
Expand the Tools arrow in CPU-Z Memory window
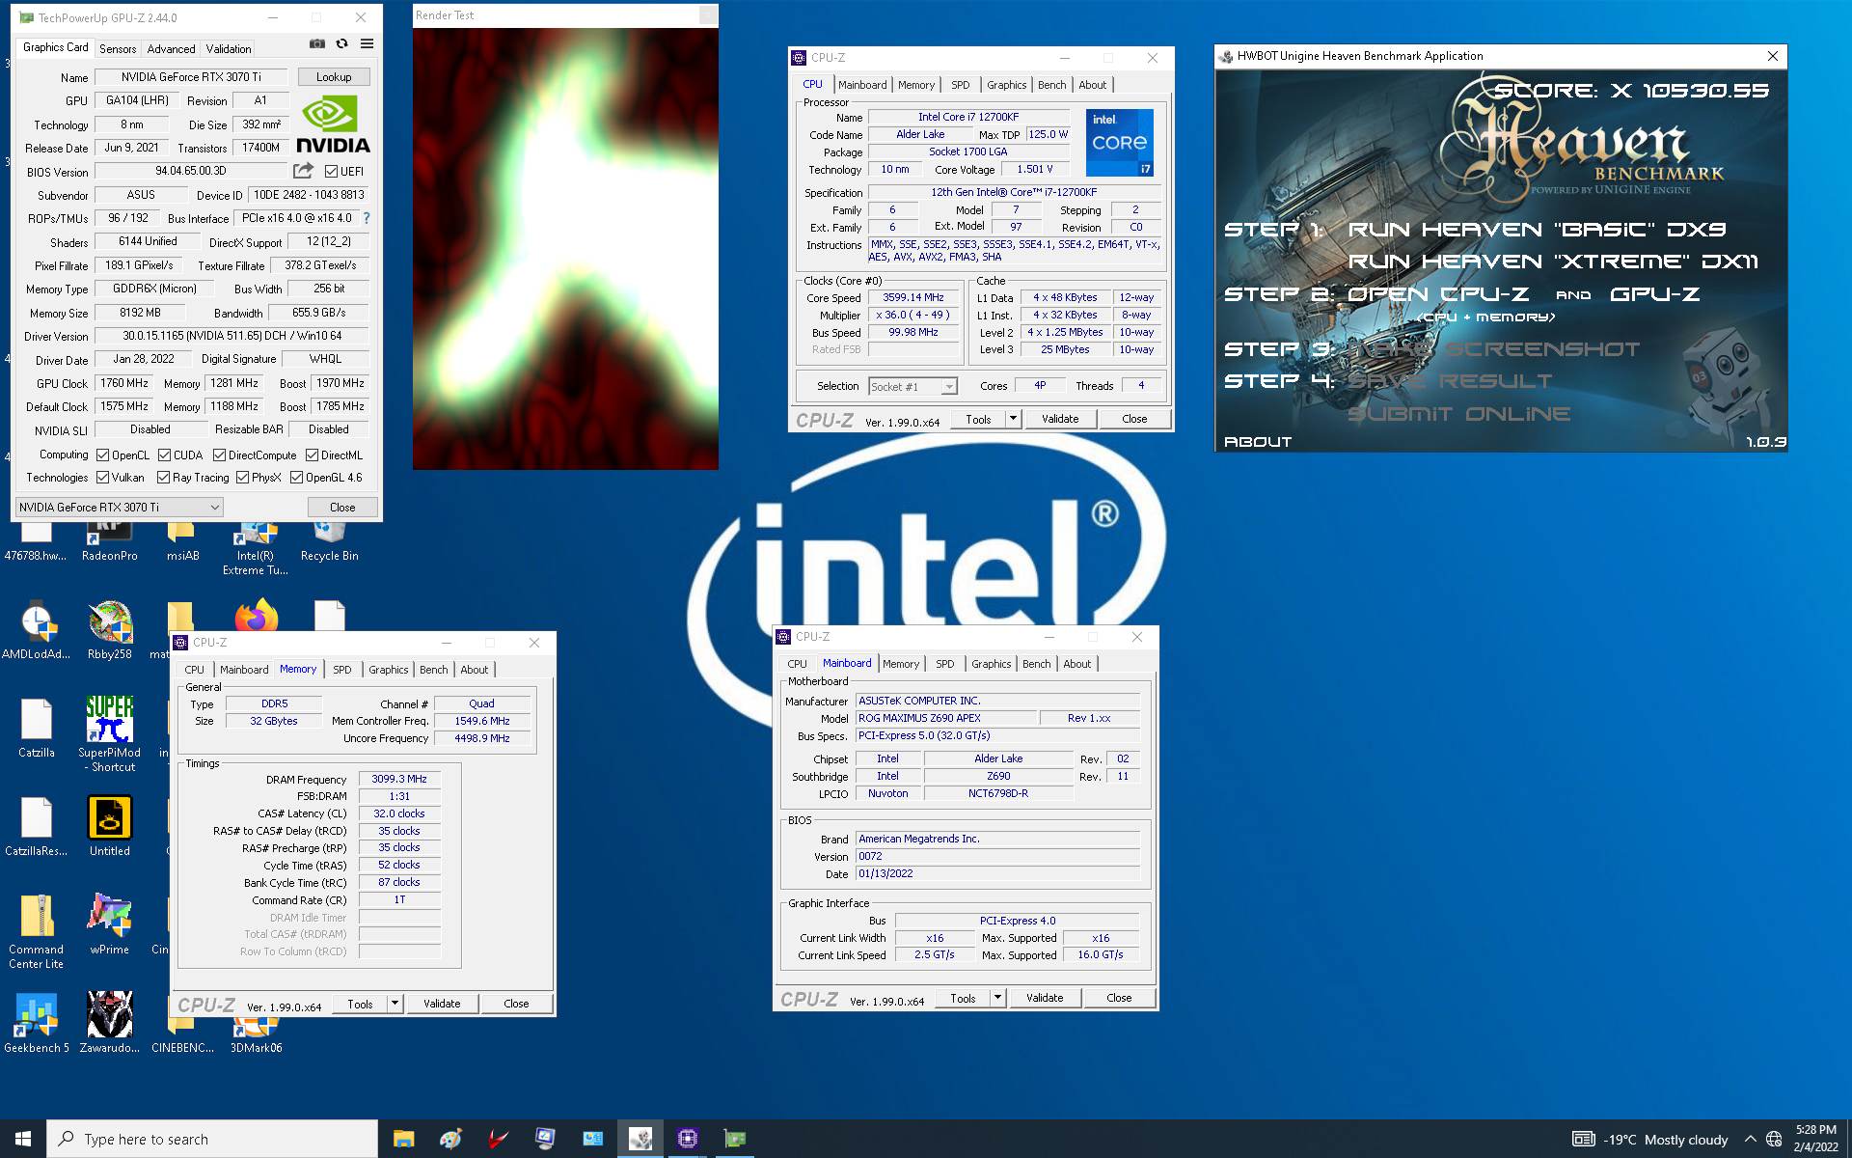(395, 1004)
